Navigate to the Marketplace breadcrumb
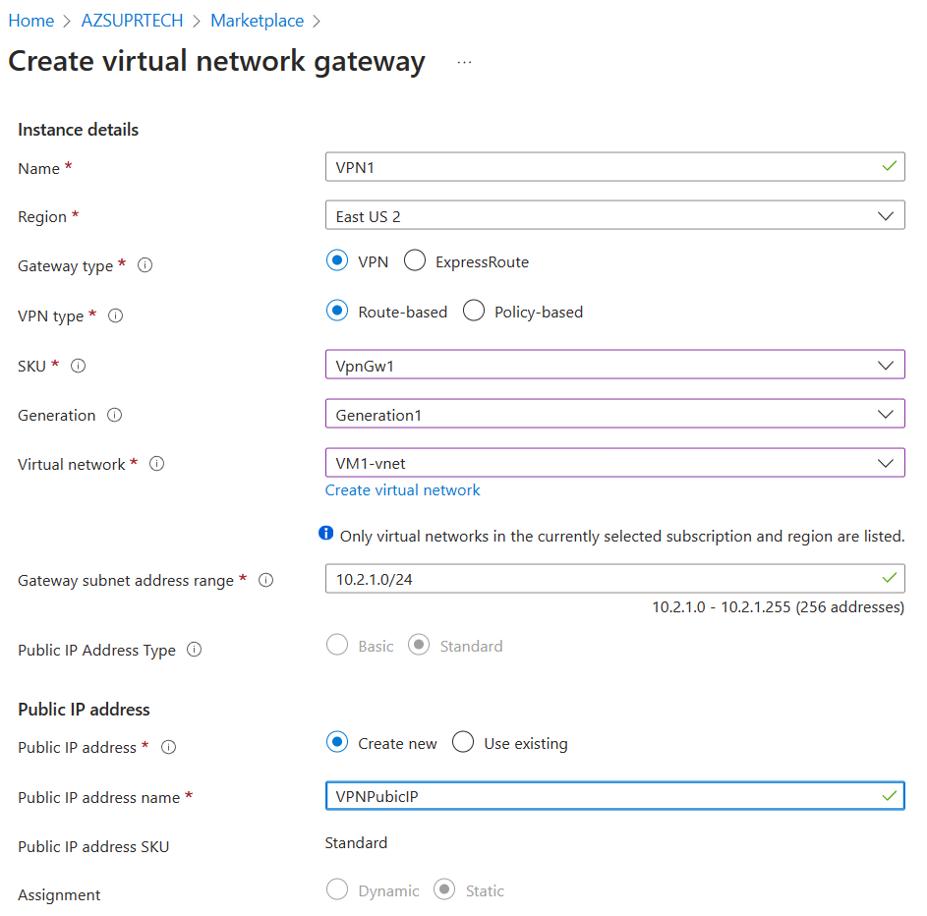Image resolution: width=927 pixels, height=916 pixels. coord(257,20)
